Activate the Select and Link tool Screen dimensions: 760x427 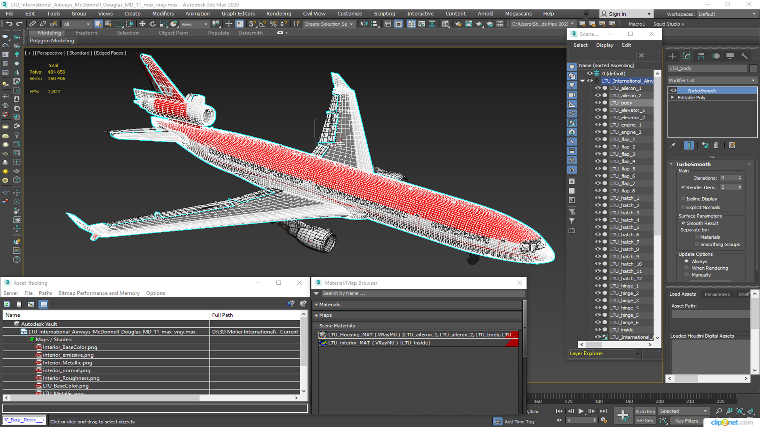click(32, 24)
